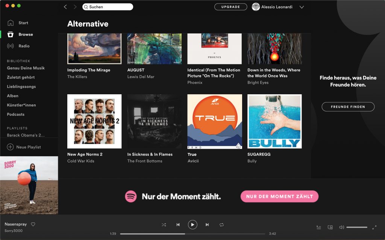Expand player to full screen view
Screen dimensions: 385x240
tap(374, 227)
